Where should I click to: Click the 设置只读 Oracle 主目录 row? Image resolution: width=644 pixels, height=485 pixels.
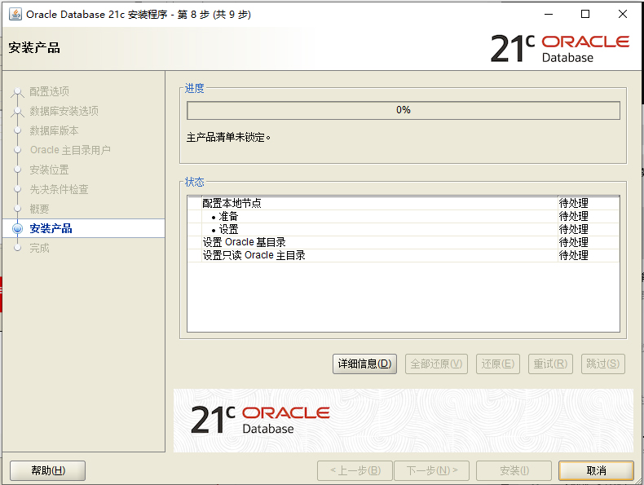pos(404,255)
